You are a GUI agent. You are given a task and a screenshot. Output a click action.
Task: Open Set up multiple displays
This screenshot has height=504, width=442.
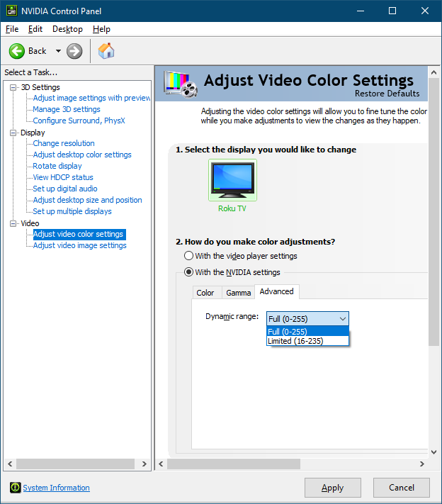[x=72, y=211]
